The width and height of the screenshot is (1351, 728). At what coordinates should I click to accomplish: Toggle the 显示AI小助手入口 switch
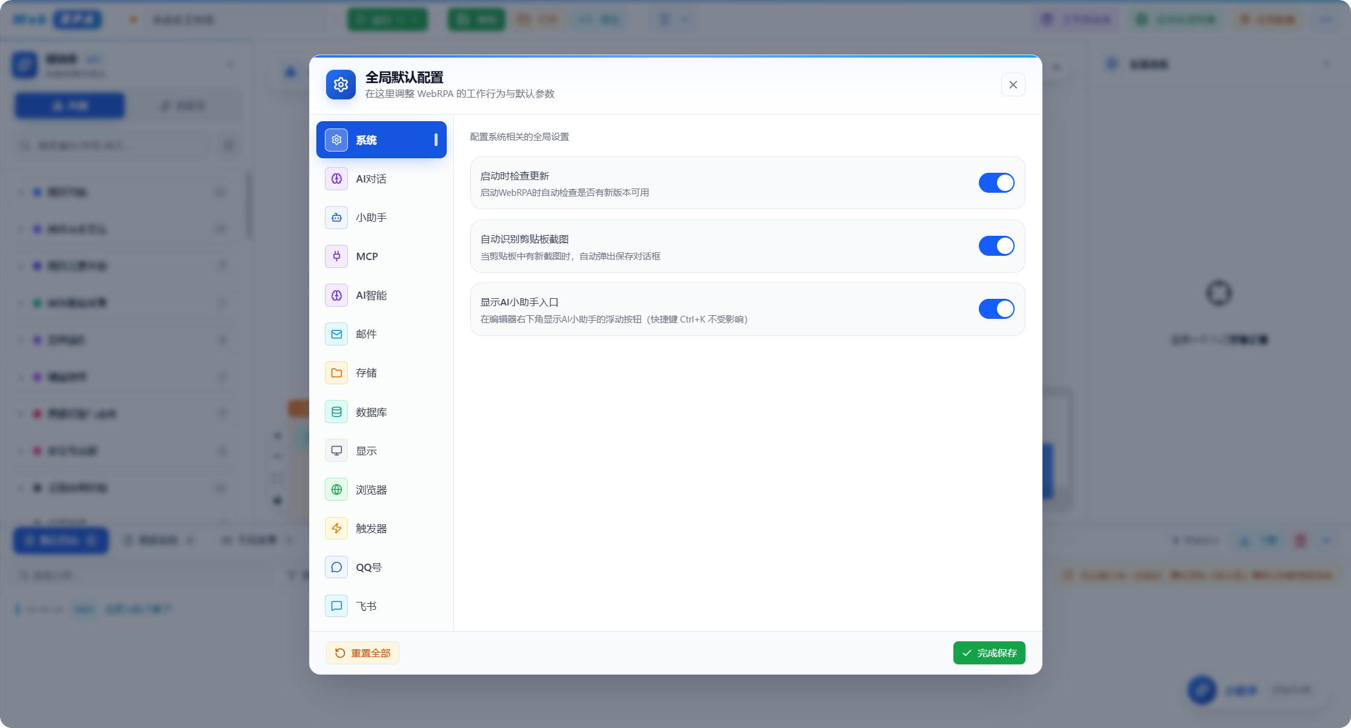[x=996, y=309]
